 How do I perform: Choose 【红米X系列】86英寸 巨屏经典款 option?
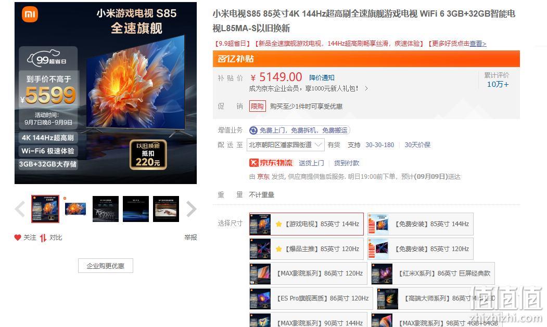pyautogui.click(x=432, y=273)
